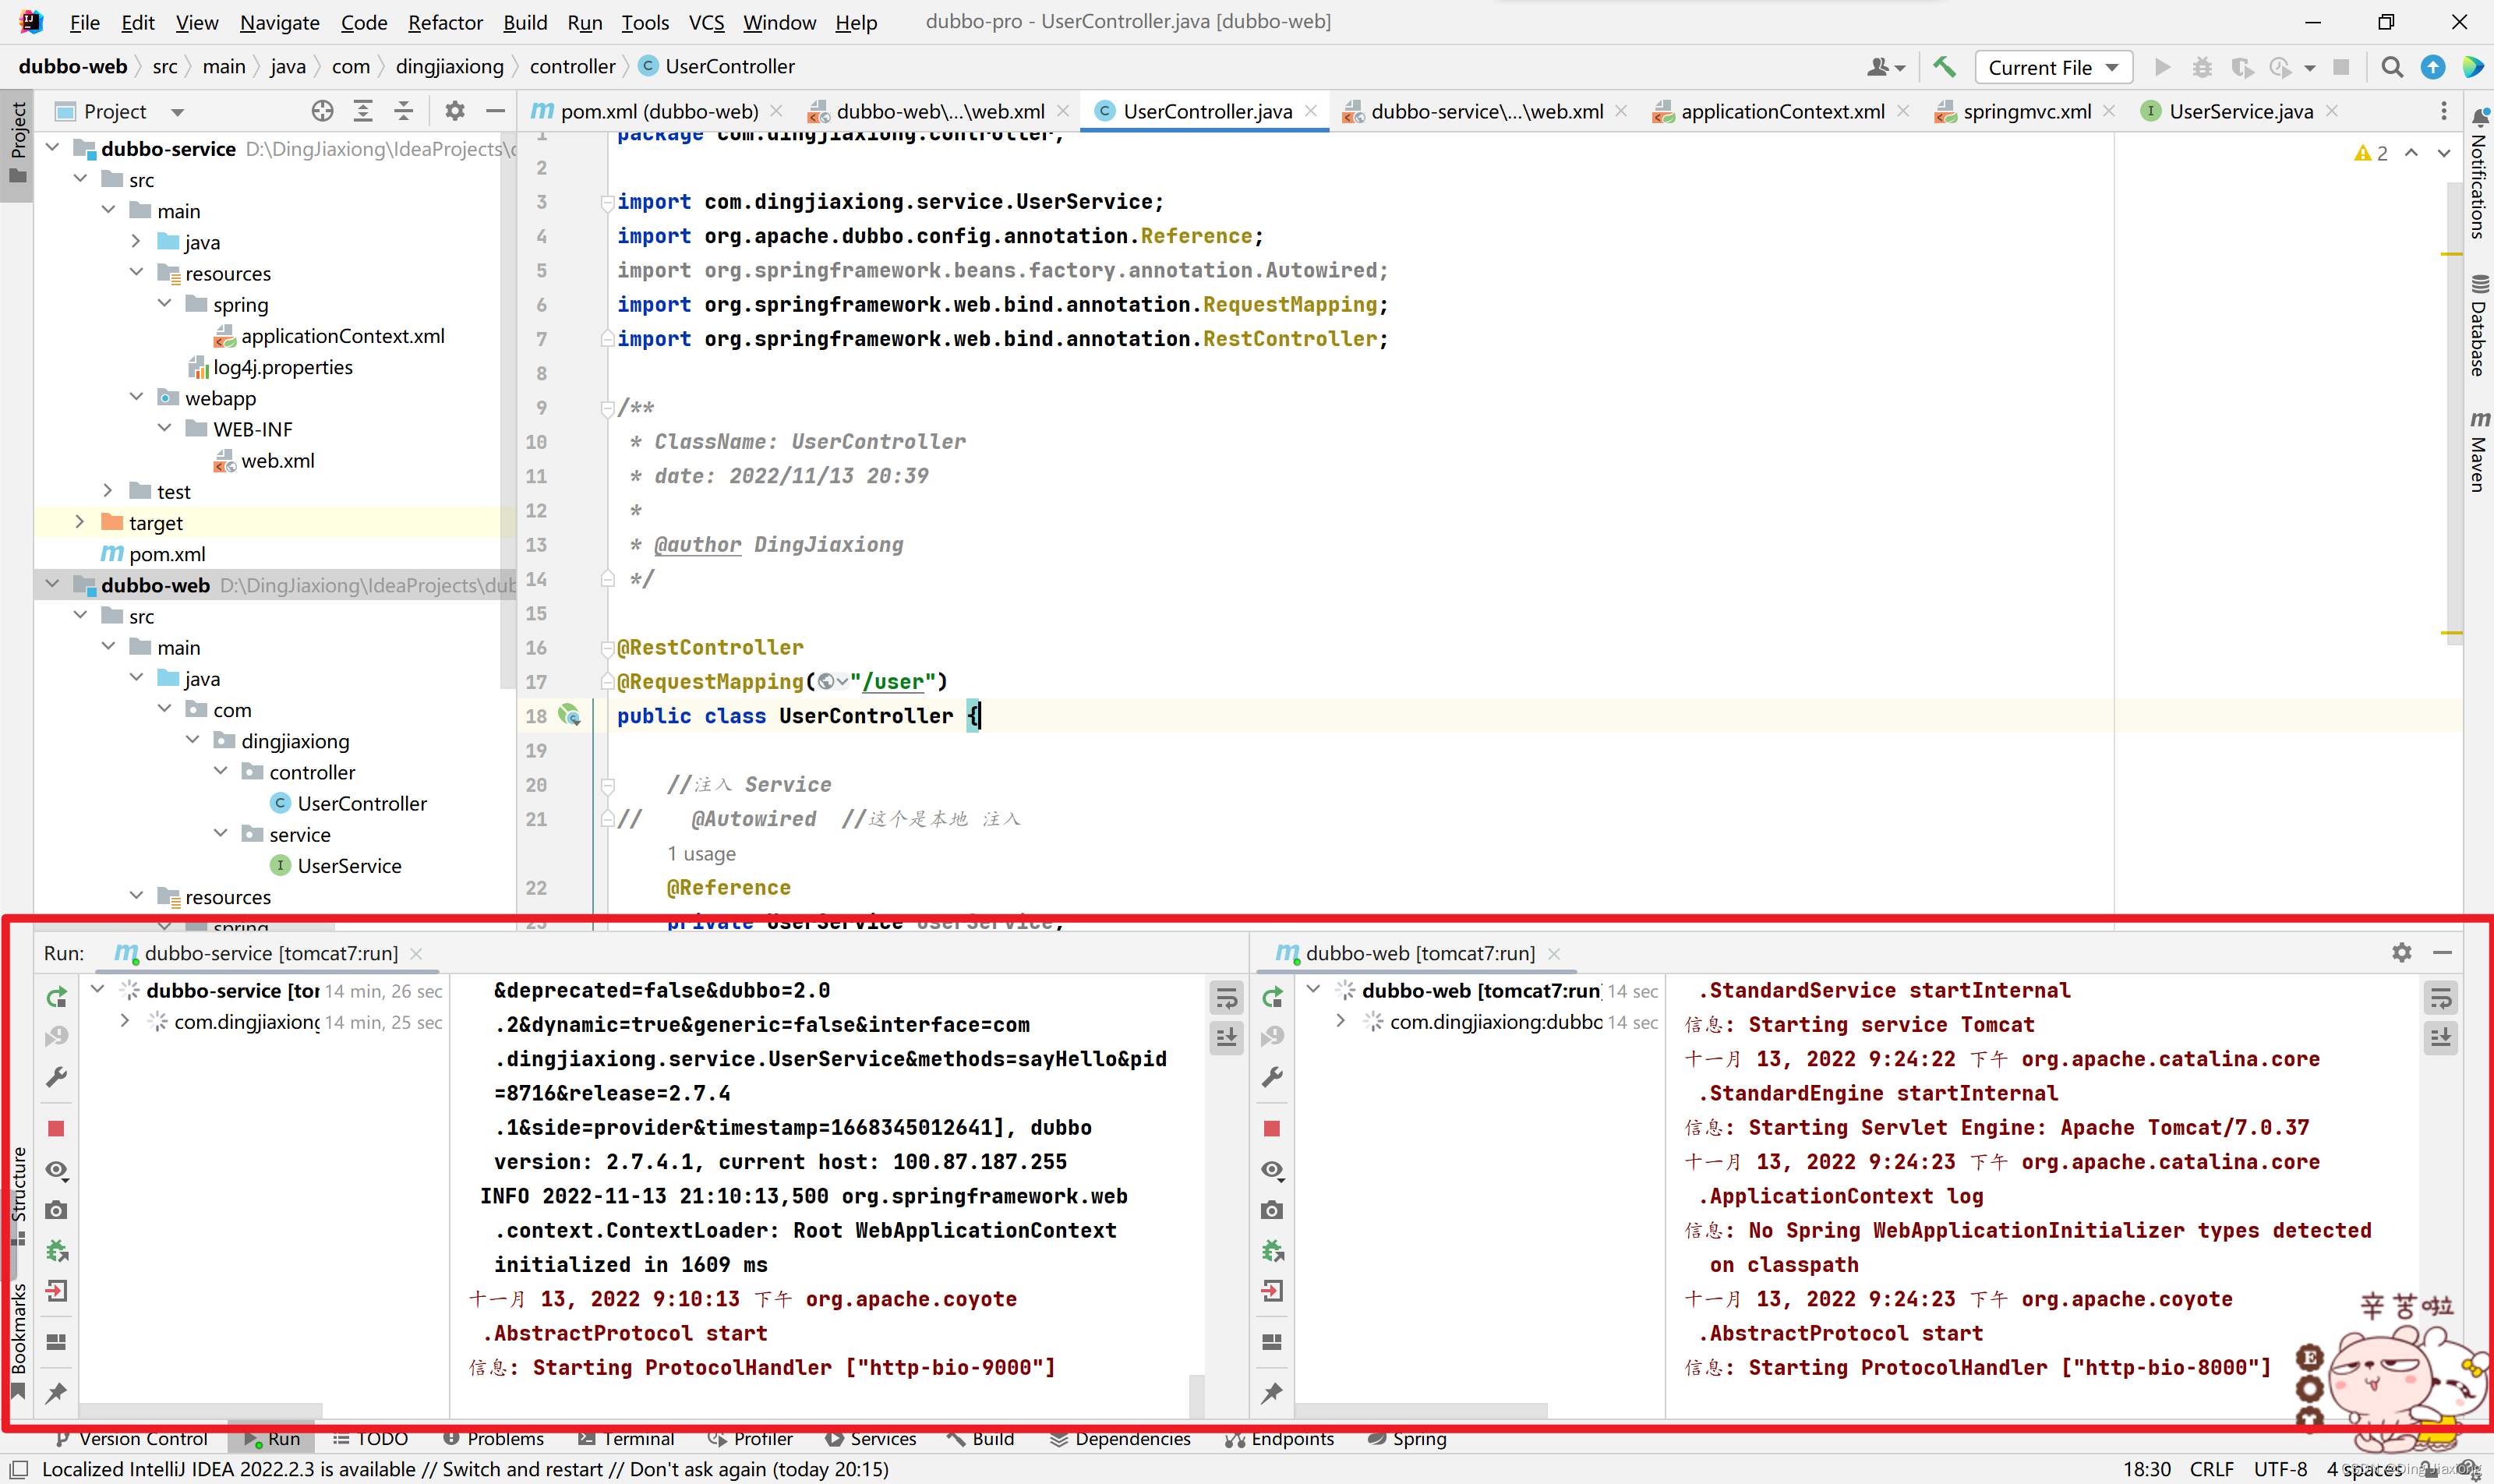Rerun dubbo-web tomcat7:run
This screenshot has height=1484, width=2494.
click(1272, 997)
